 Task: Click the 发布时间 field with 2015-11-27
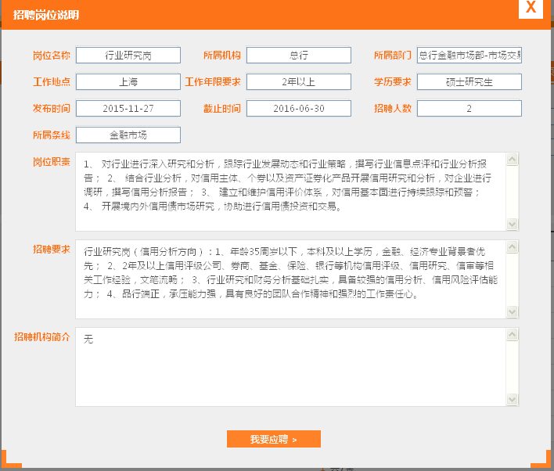[x=128, y=109]
